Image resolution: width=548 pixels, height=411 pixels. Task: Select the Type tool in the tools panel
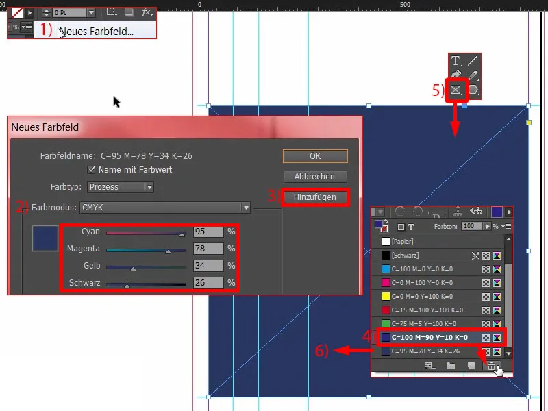(x=456, y=61)
